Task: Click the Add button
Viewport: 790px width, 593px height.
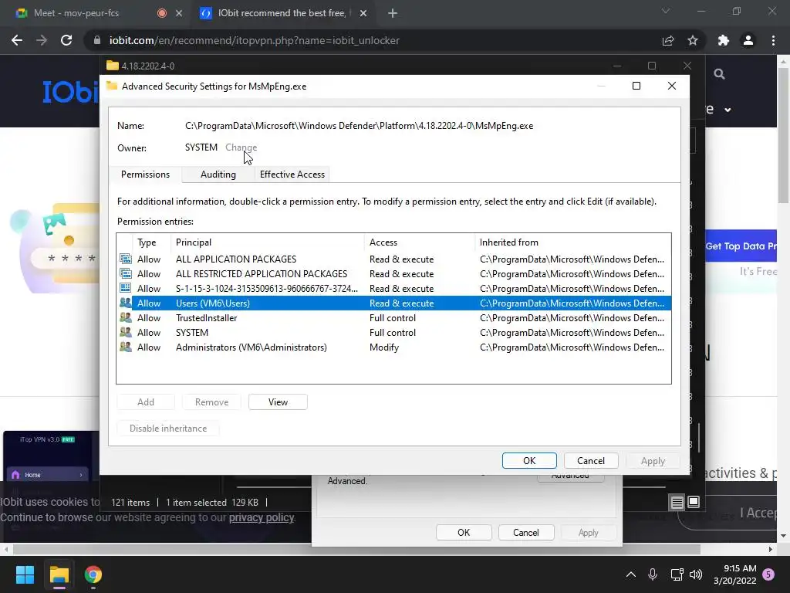Action: tap(146, 402)
